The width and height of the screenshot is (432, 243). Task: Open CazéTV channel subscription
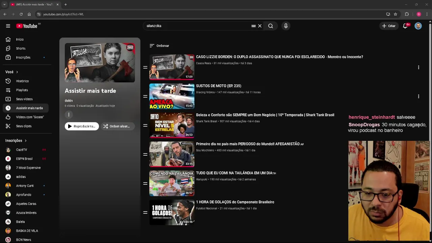pyautogui.click(x=26, y=150)
